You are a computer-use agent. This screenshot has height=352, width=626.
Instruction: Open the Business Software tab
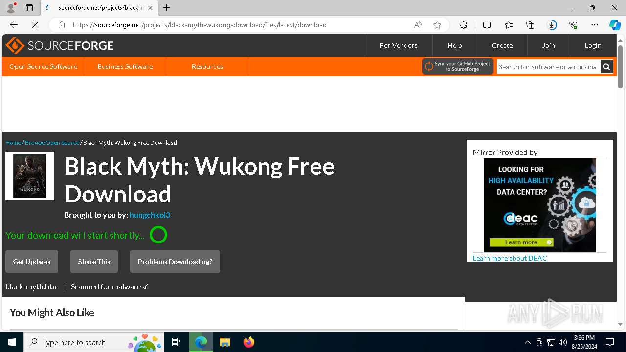tap(125, 66)
